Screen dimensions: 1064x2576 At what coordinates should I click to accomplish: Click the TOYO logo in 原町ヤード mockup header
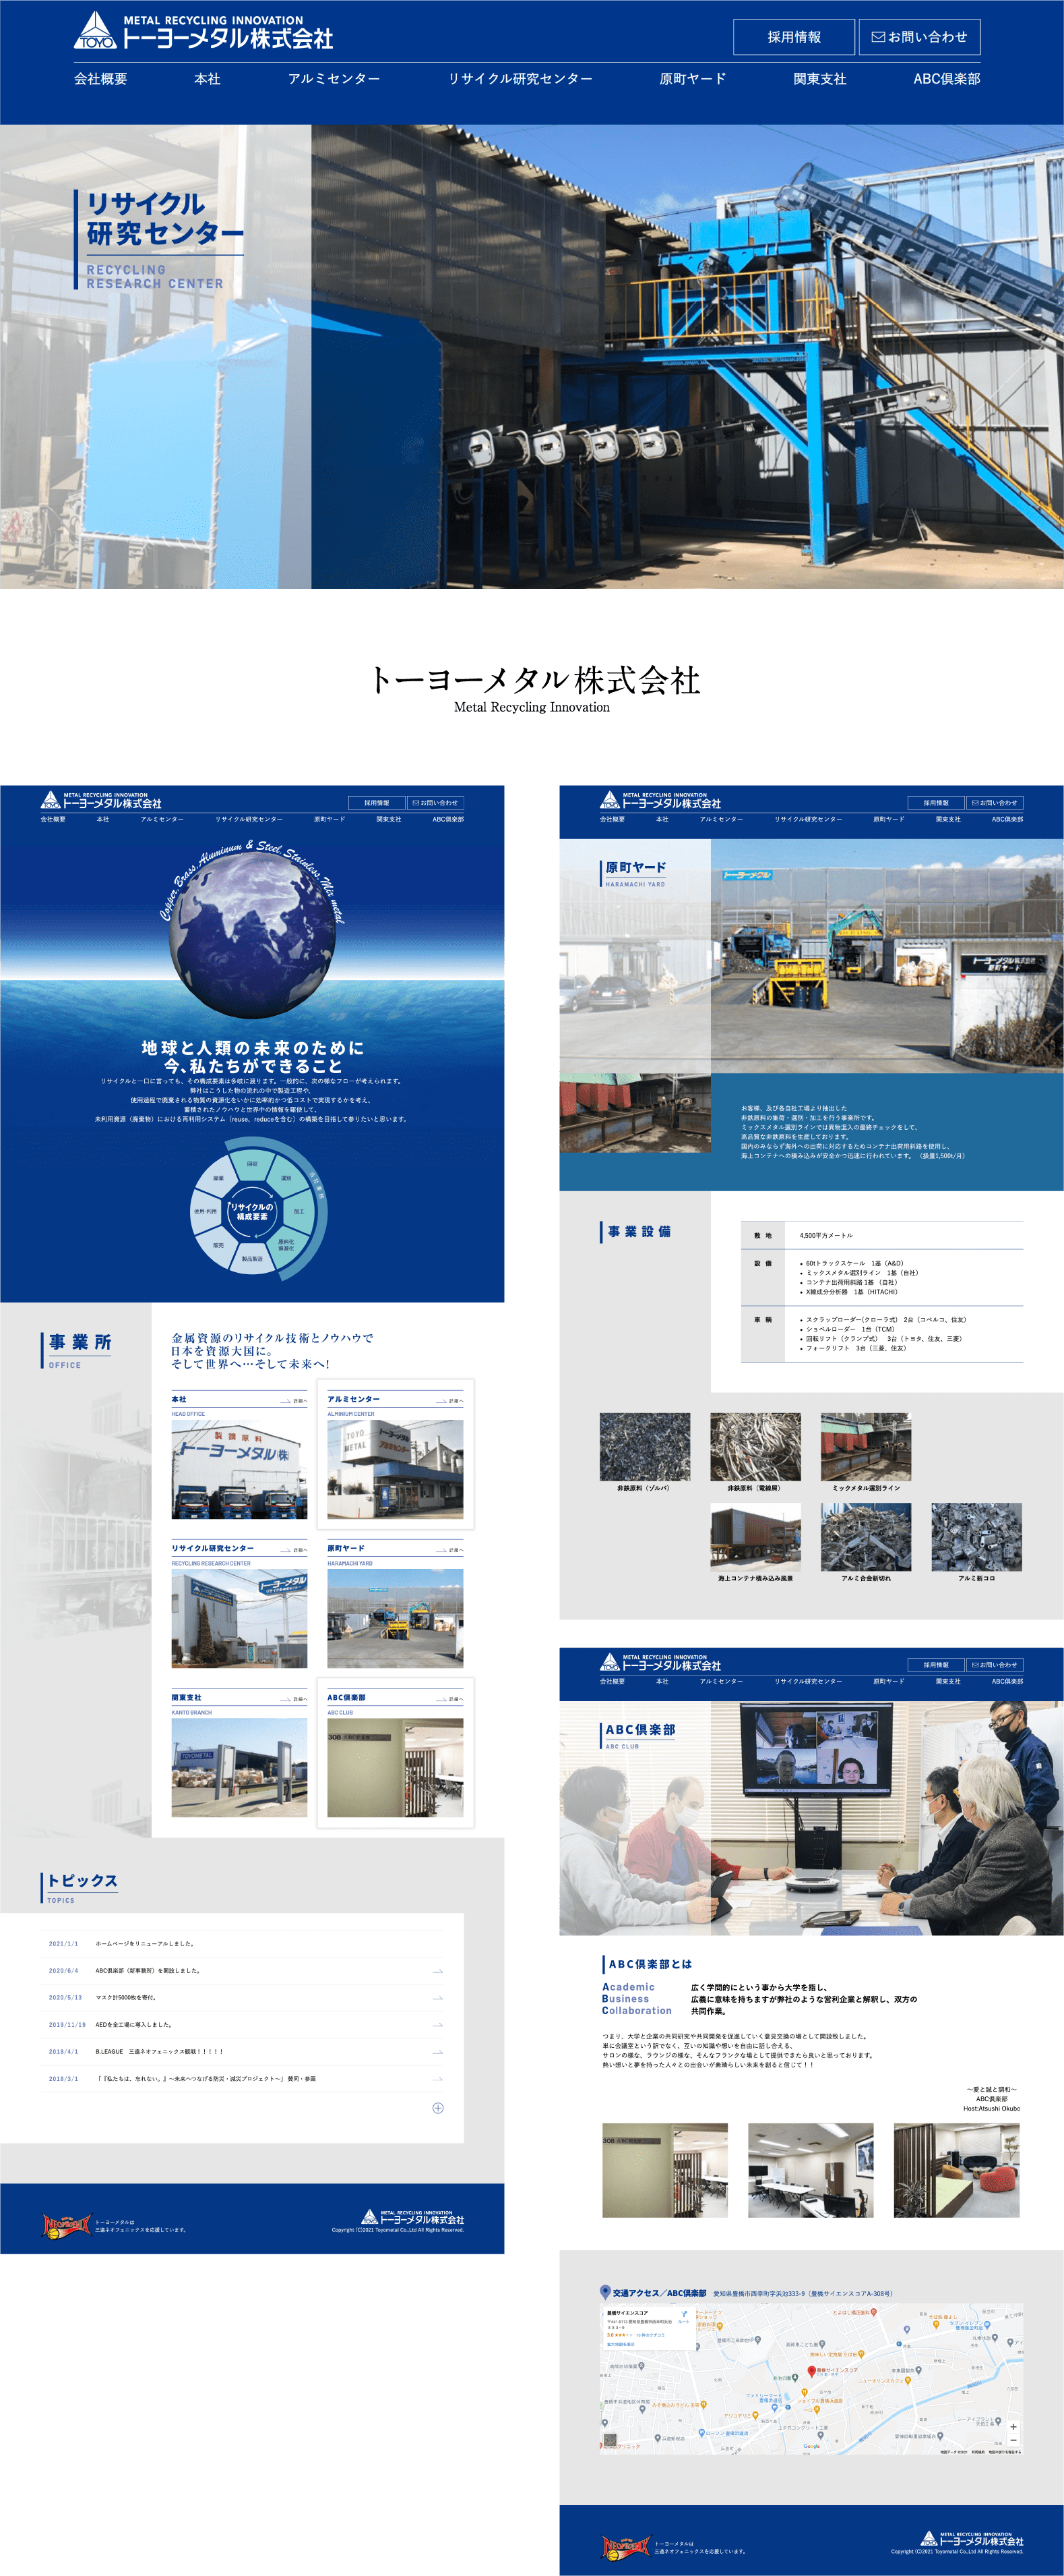[660, 800]
